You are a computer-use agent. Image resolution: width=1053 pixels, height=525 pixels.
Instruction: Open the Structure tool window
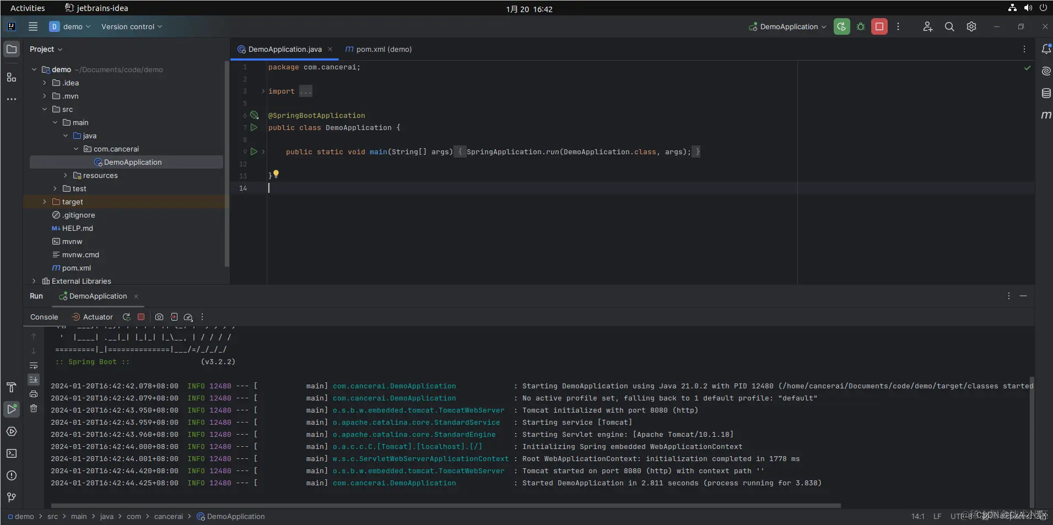pos(12,77)
